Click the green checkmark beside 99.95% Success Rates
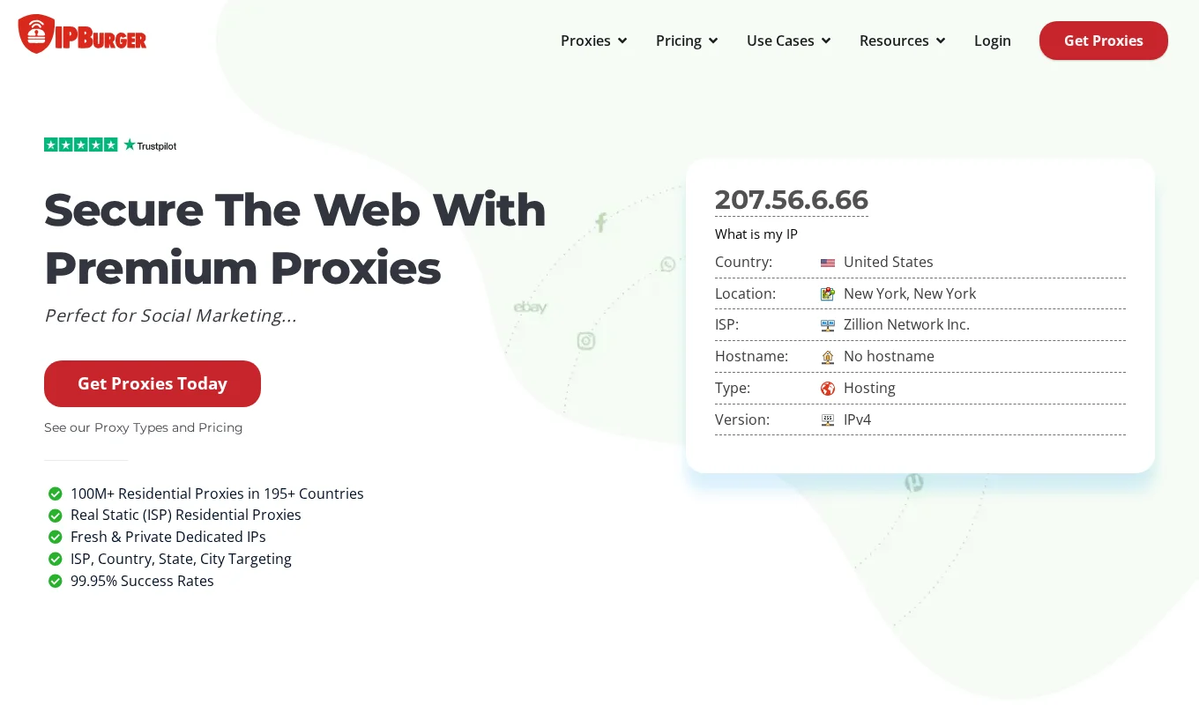Viewport: 1199px width, 705px height. click(55, 582)
